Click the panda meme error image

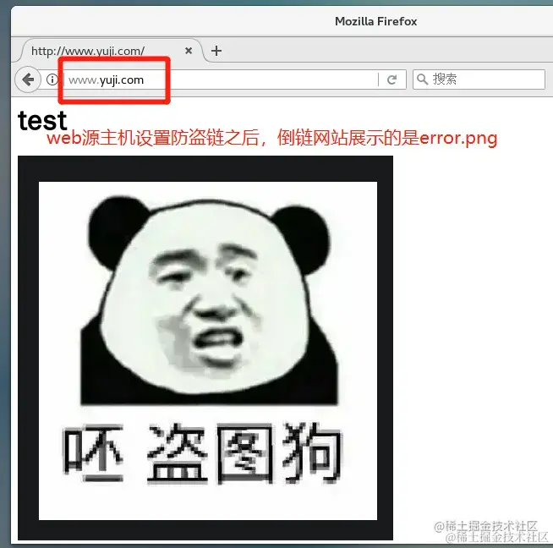coord(205,348)
